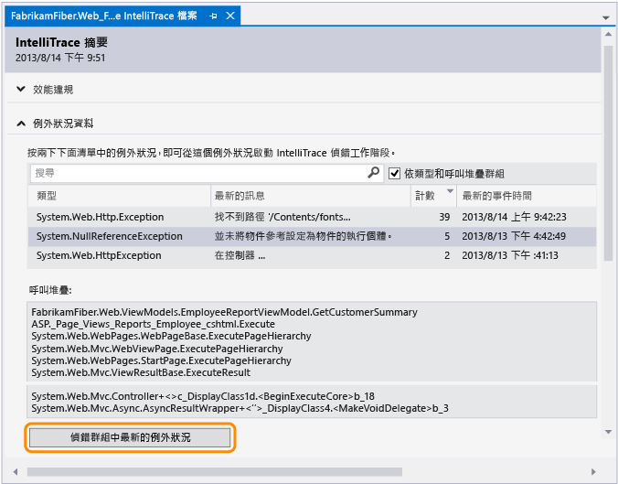618x484 pixels.
Task: Pin the IntelliTrace tab
Action: (x=213, y=16)
